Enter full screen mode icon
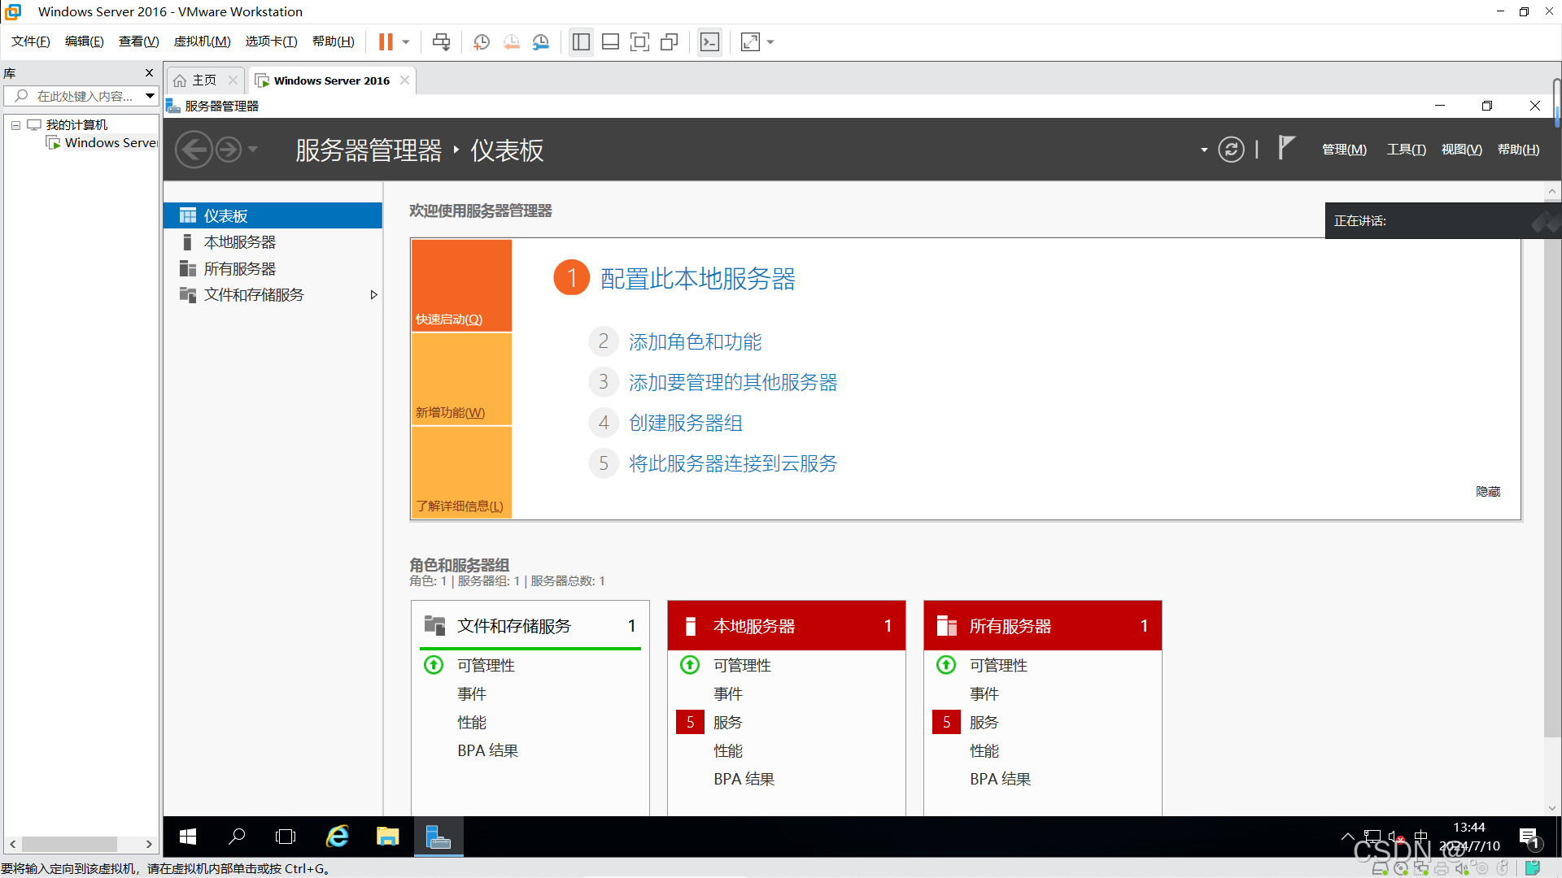Screen dimensions: 1562x878 [x=639, y=41]
